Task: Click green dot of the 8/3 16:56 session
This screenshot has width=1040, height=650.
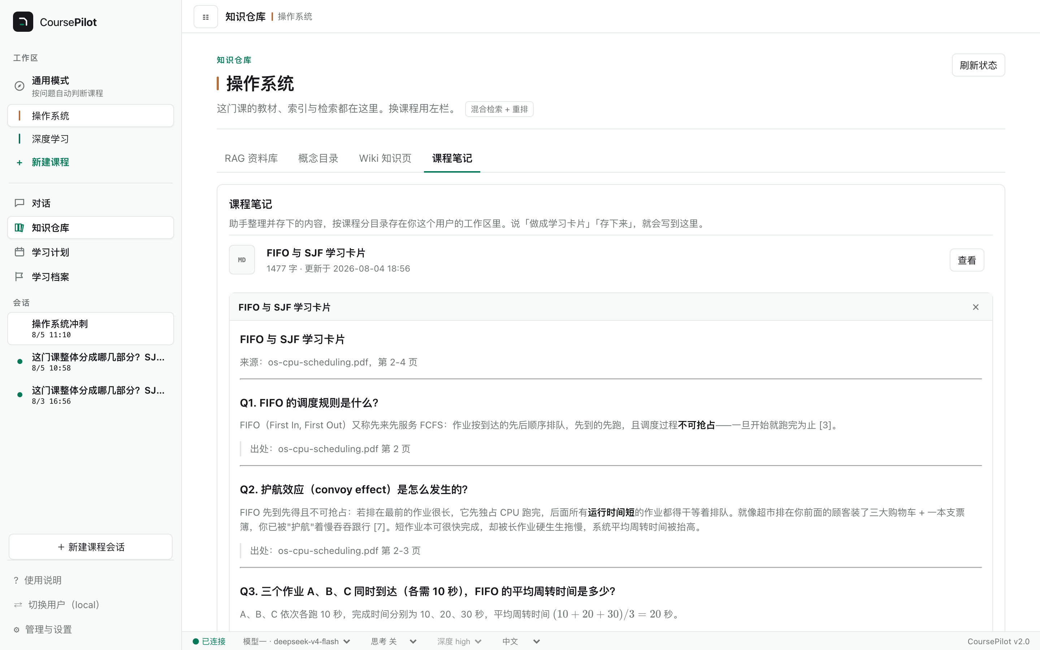Action: (19, 395)
